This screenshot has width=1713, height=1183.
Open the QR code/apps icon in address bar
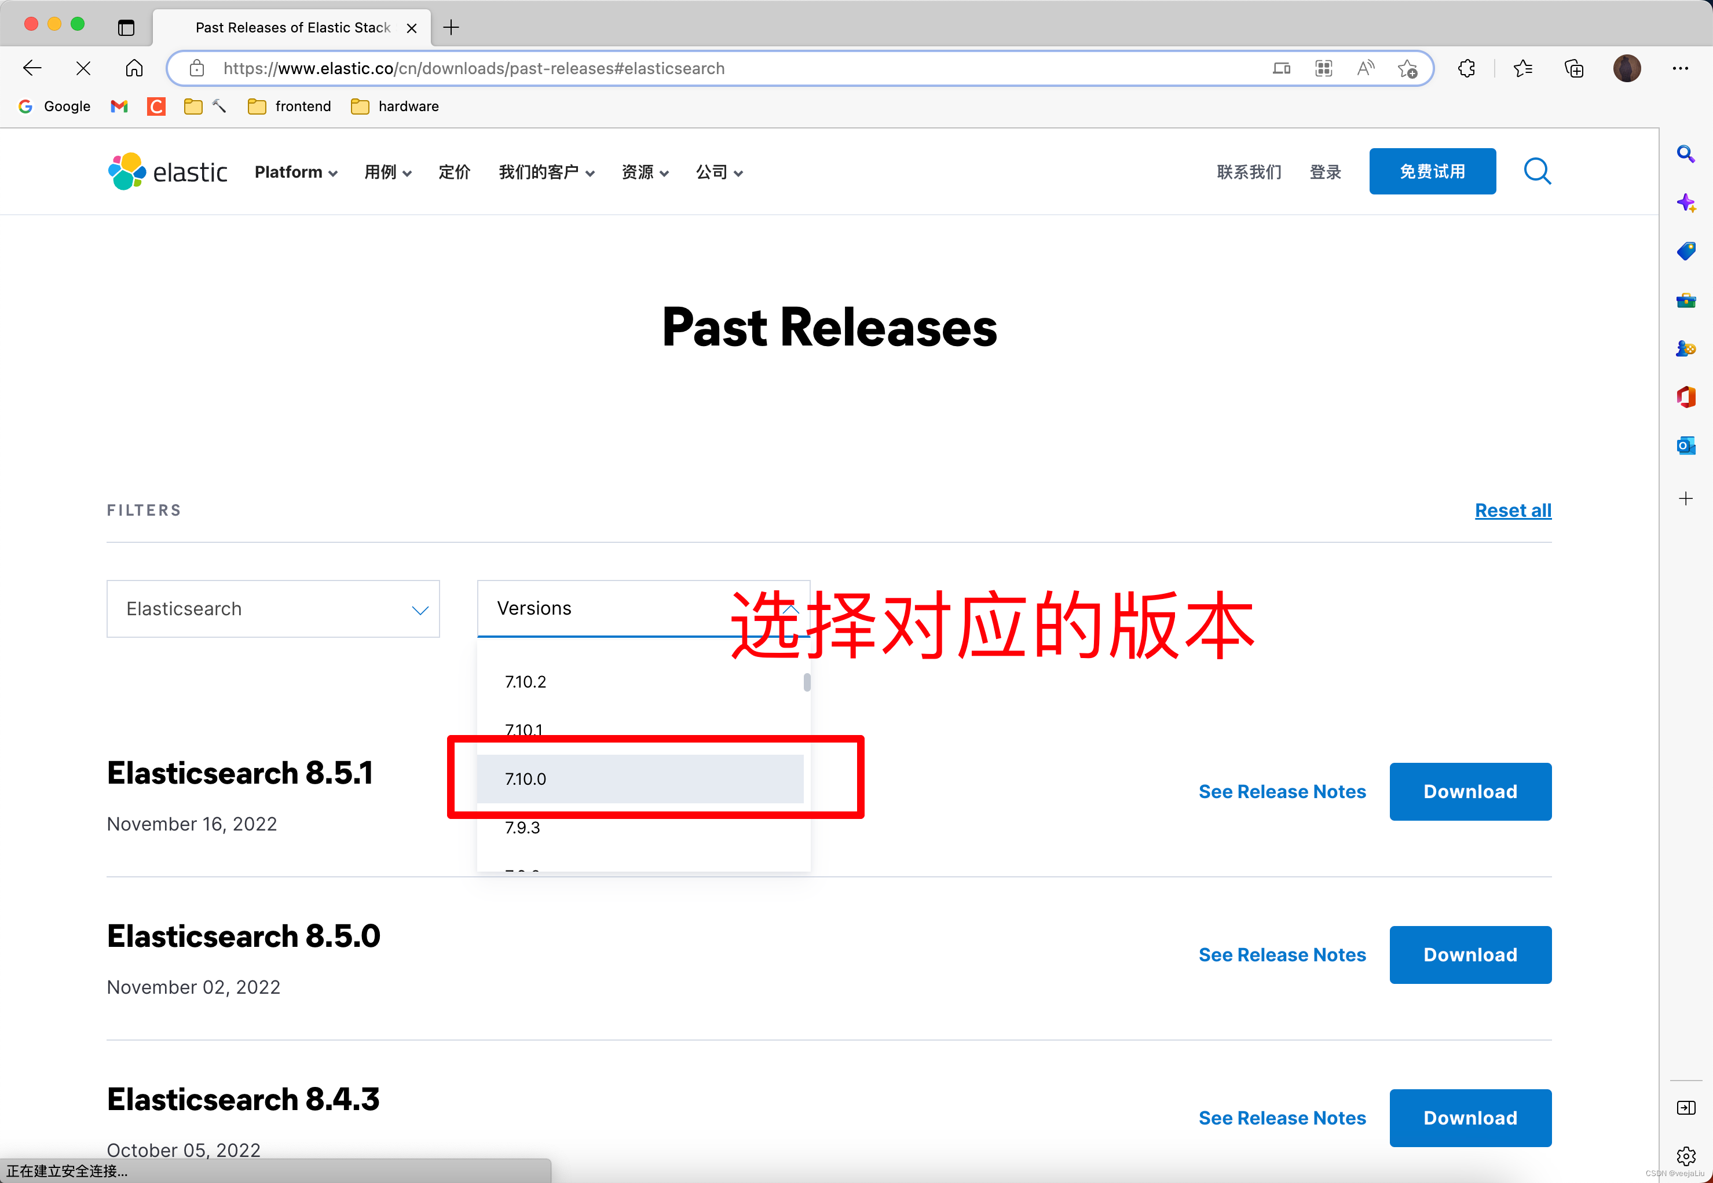(1324, 68)
